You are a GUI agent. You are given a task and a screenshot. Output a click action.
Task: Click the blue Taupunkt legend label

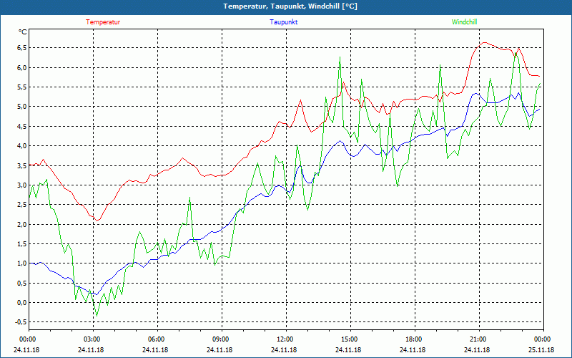[283, 22]
